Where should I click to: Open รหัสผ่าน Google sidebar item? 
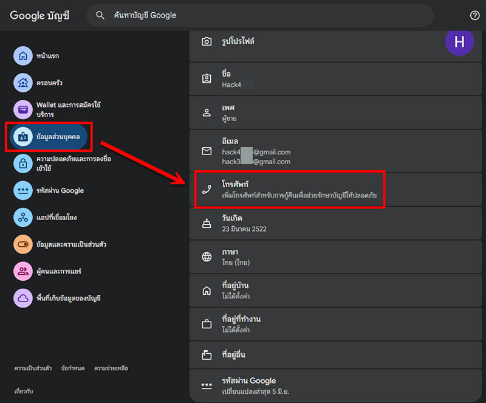(x=49, y=190)
